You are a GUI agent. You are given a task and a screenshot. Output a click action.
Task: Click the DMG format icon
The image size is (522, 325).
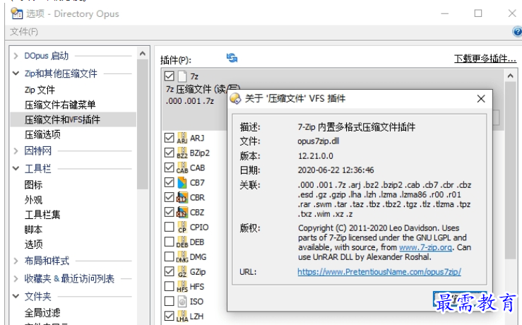(182, 256)
